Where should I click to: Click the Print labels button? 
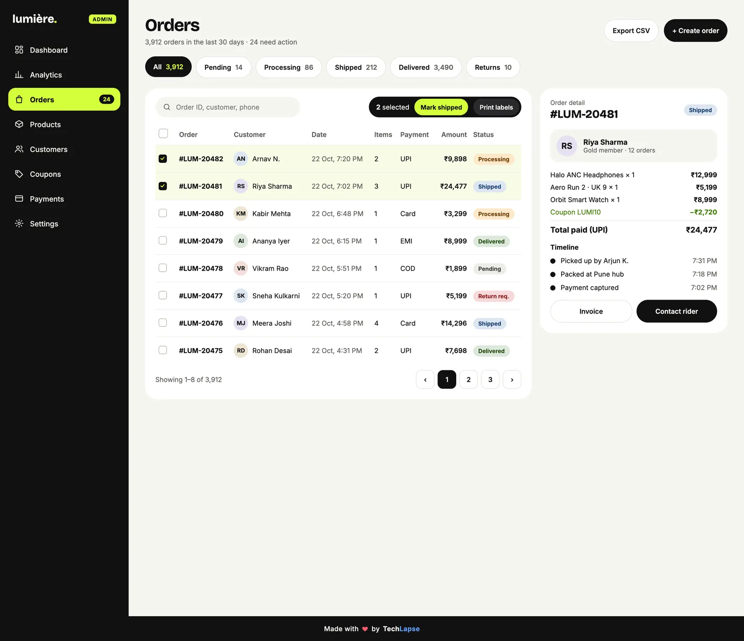[x=496, y=107]
